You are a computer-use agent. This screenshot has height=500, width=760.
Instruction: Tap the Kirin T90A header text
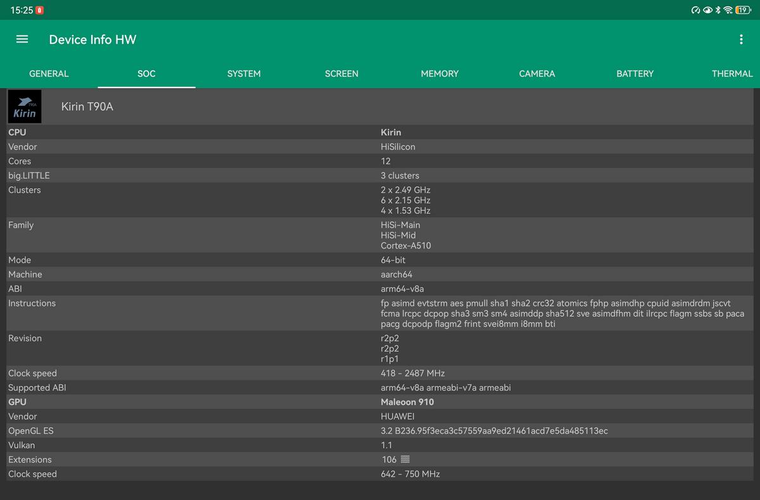tap(87, 106)
